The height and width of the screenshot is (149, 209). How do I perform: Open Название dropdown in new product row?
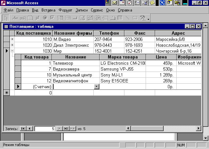[97, 87]
